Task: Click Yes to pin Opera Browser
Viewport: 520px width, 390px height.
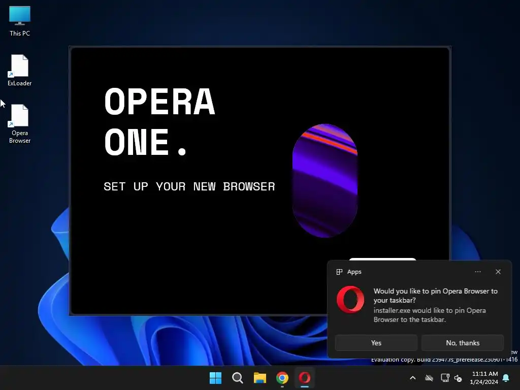Action: pyautogui.click(x=376, y=343)
